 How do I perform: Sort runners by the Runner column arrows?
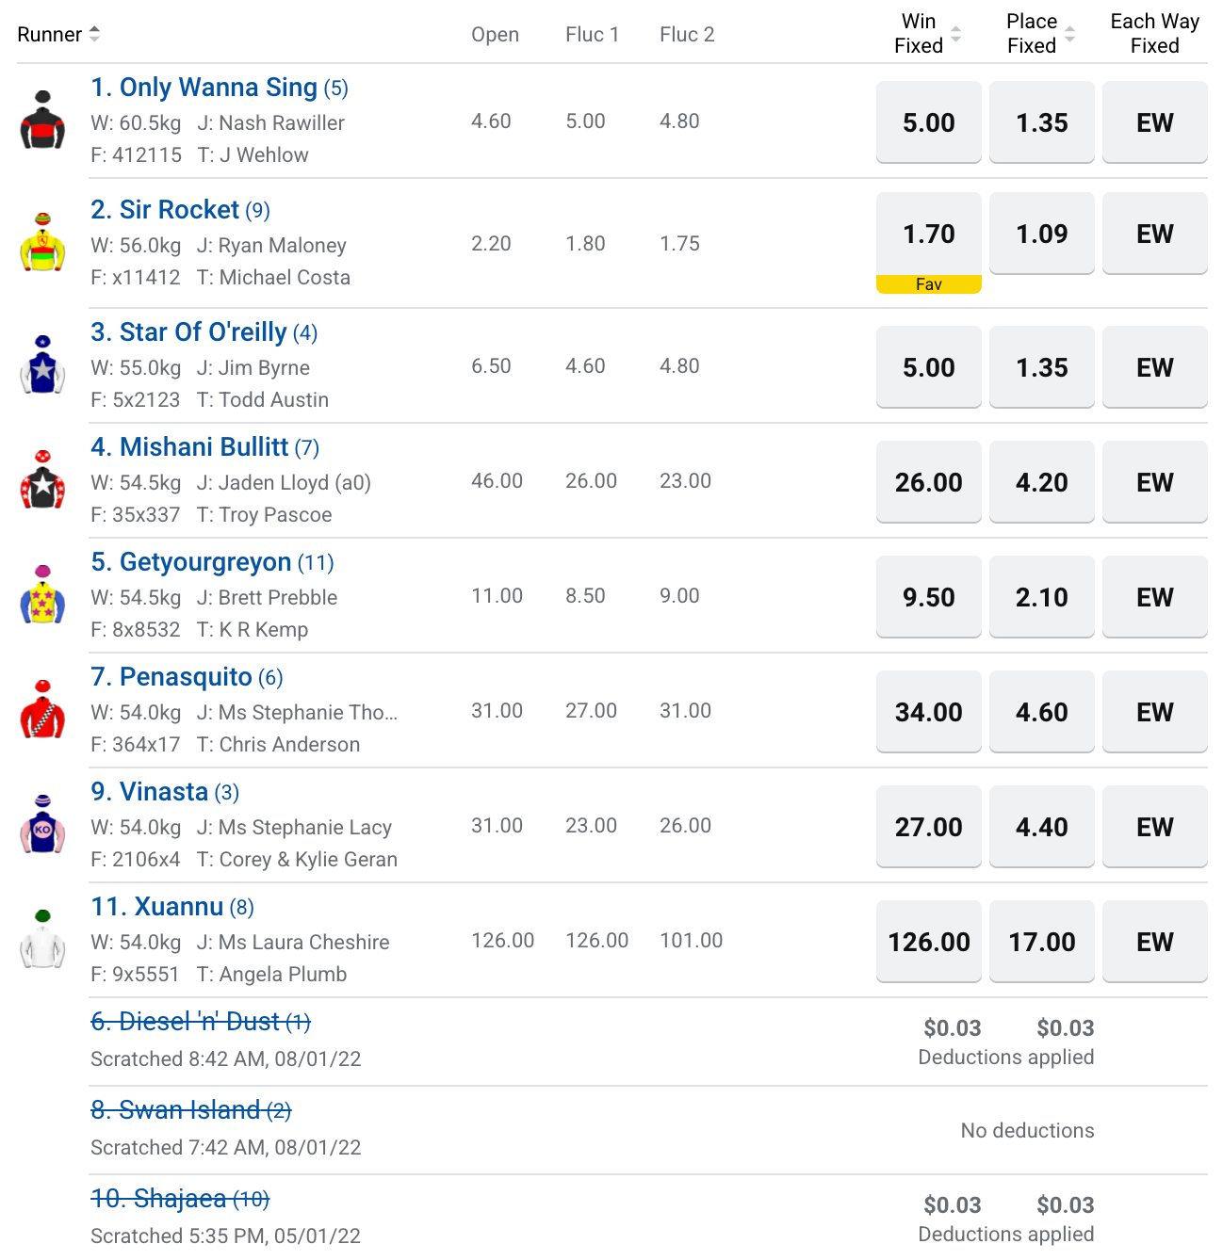pos(94,35)
